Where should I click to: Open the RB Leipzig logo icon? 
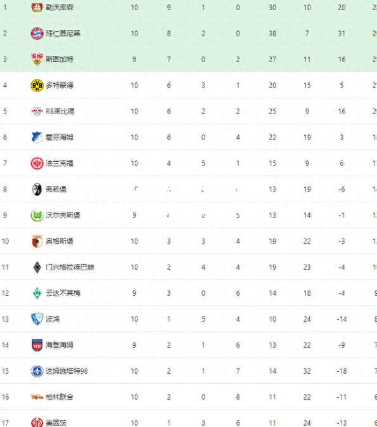(37, 111)
